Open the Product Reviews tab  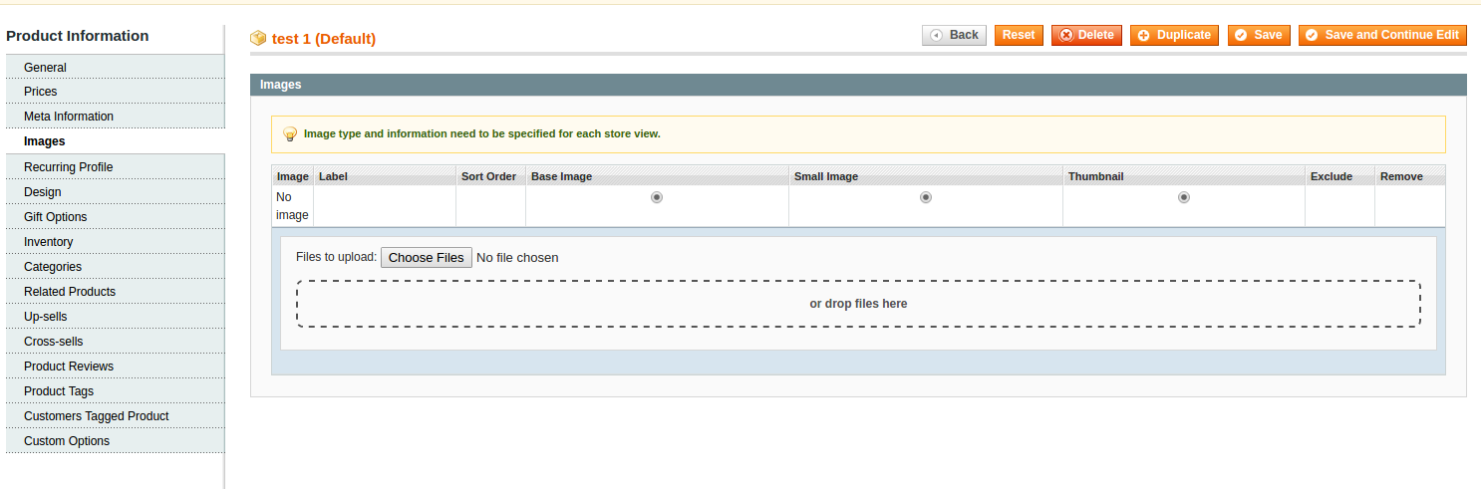tap(116, 367)
